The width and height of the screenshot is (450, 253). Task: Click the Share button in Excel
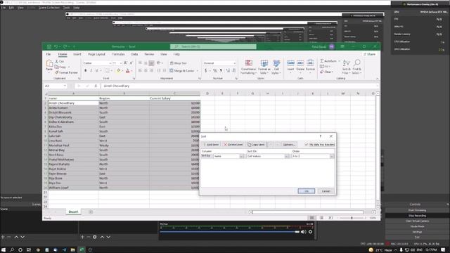point(370,54)
